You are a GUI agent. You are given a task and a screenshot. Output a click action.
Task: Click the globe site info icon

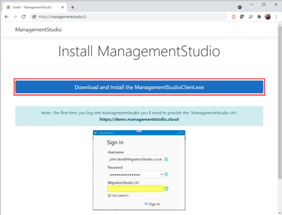34,17
